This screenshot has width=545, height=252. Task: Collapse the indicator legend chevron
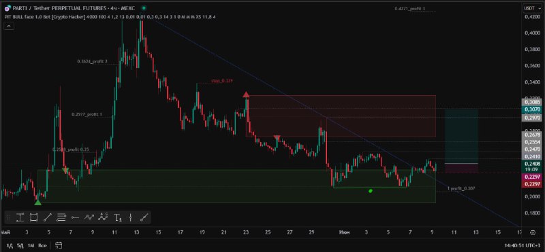tap(9, 26)
